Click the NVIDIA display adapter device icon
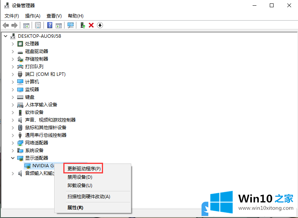 click(x=27, y=166)
